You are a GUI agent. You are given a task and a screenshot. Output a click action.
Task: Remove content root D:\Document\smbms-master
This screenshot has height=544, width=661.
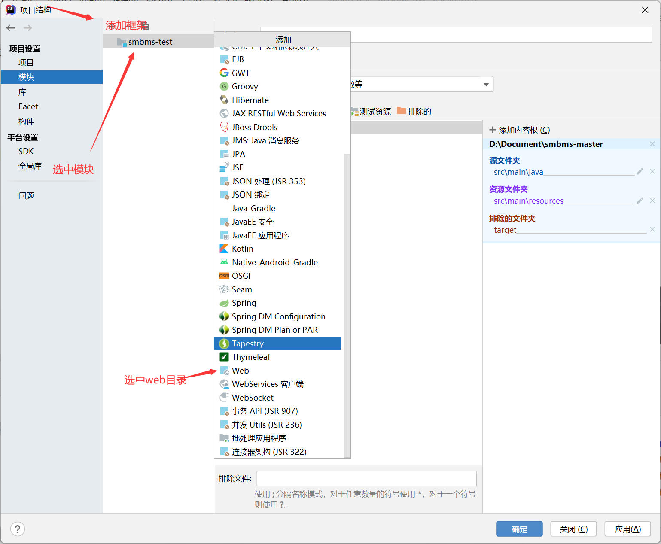[652, 144]
